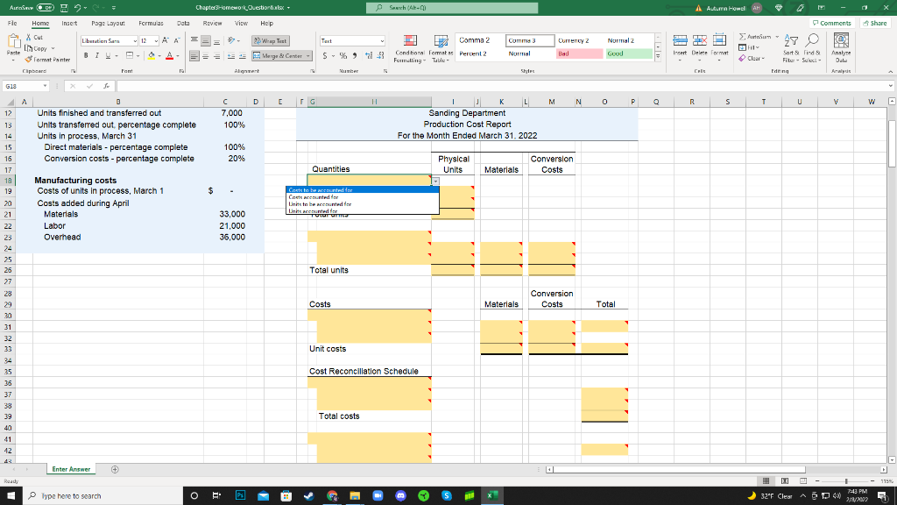Open Find & Select magnifier
The image size is (897, 505).
click(811, 48)
